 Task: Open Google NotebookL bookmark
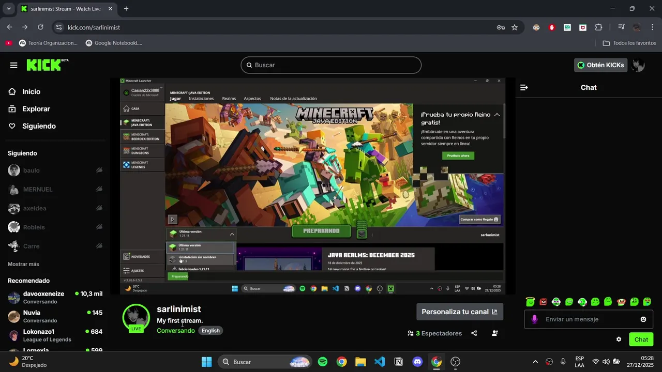114,43
